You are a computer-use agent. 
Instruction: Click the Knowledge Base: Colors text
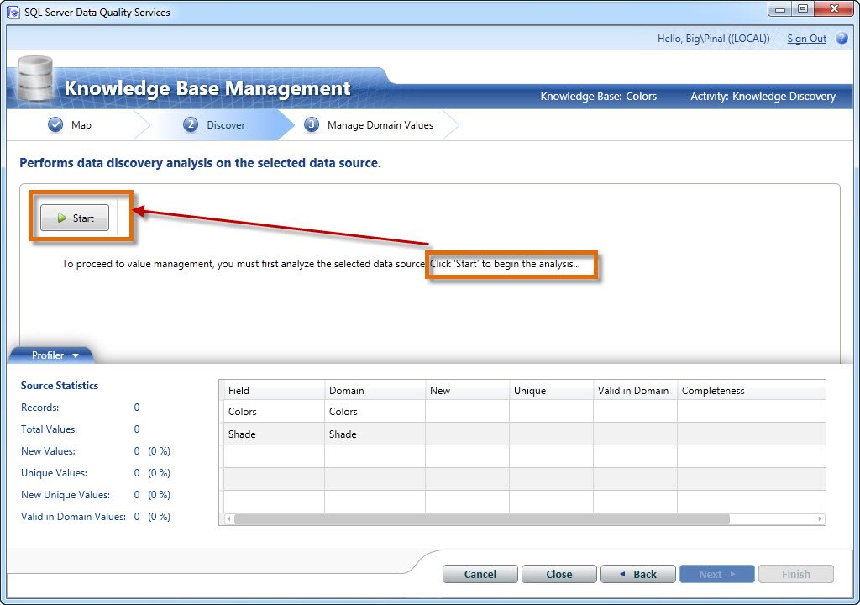pyautogui.click(x=598, y=96)
